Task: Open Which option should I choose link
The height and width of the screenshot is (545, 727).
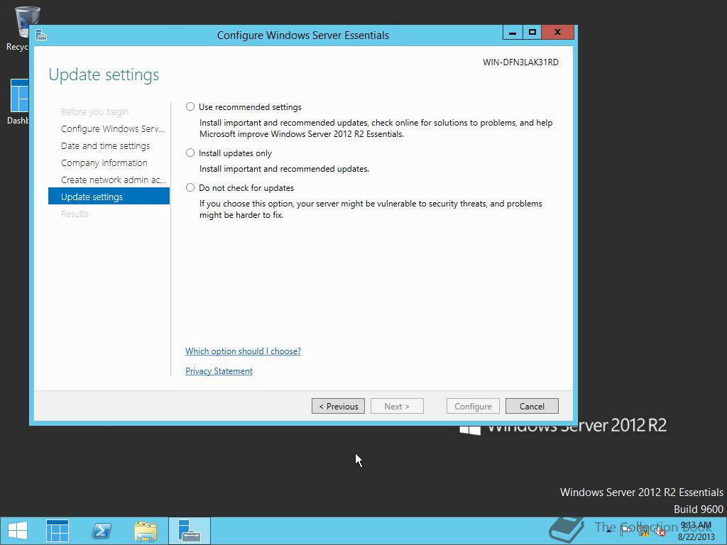Action: [x=243, y=351]
